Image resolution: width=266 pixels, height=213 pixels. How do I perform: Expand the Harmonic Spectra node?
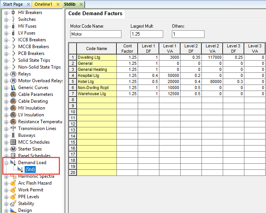pyautogui.click(x=6, y=176)
